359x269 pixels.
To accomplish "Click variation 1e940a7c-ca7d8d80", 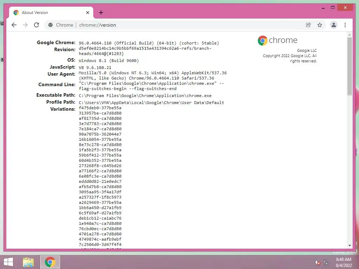I will 100,224.
